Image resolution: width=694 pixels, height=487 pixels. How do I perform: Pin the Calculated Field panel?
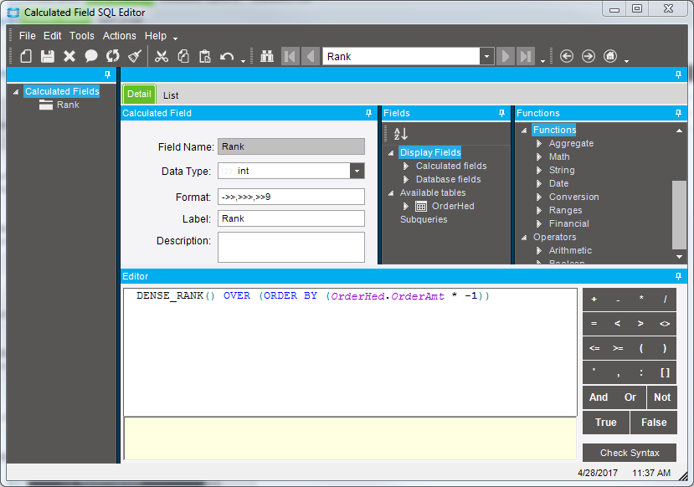[368, 113]
